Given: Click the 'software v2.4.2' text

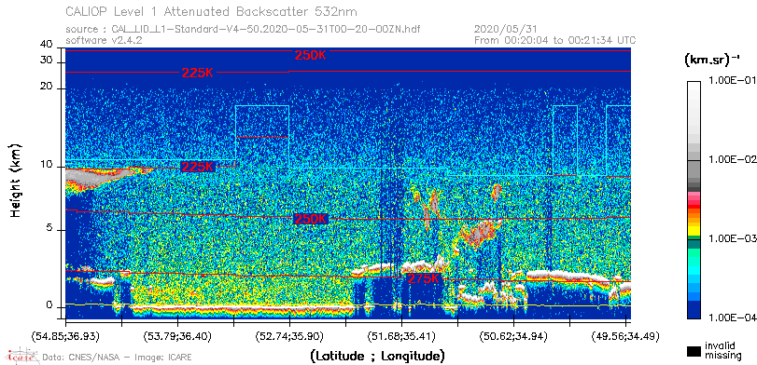Looking at the screenshot, I should [104, 40].
